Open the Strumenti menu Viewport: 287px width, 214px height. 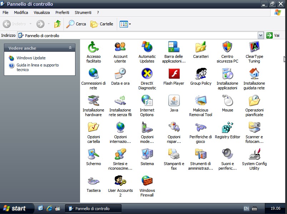coord(83,13)
